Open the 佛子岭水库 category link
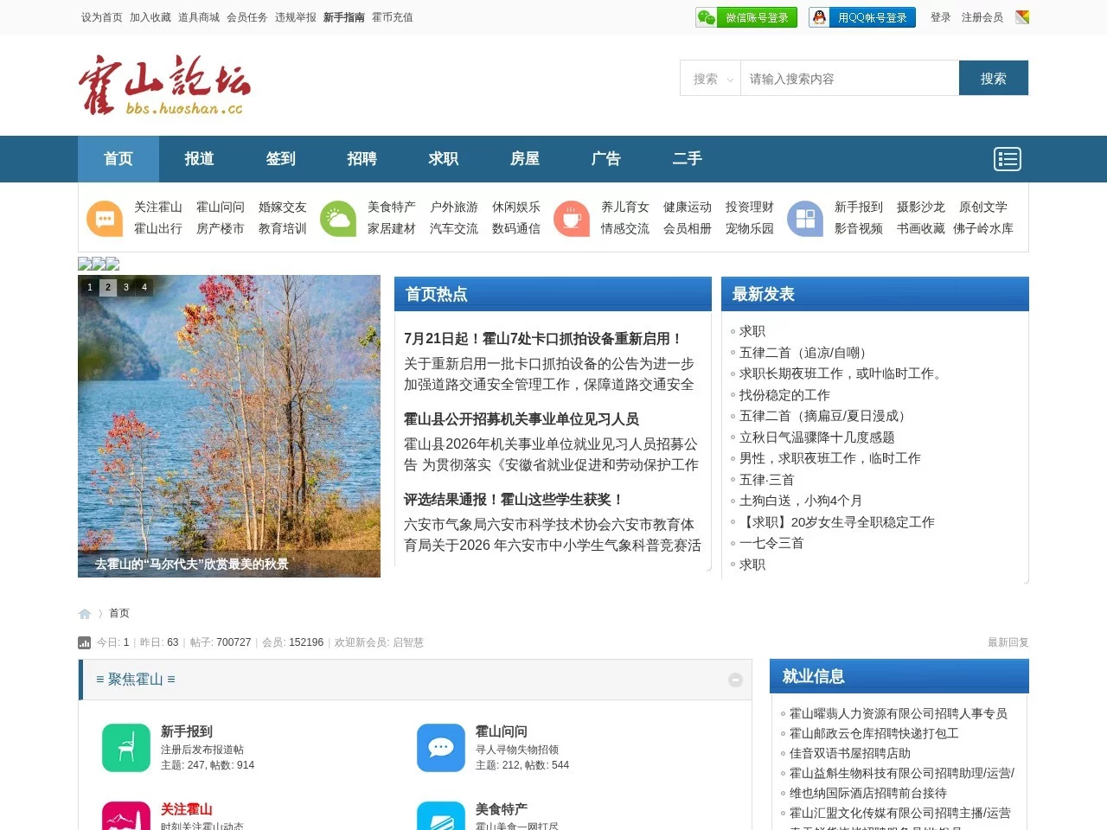Screen dimensions: 1107x830 (x=983, y=229)
